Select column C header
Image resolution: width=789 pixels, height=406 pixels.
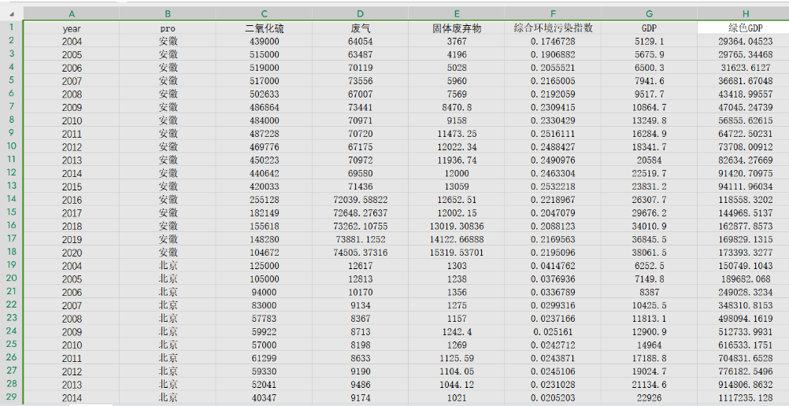click(264, 14)
